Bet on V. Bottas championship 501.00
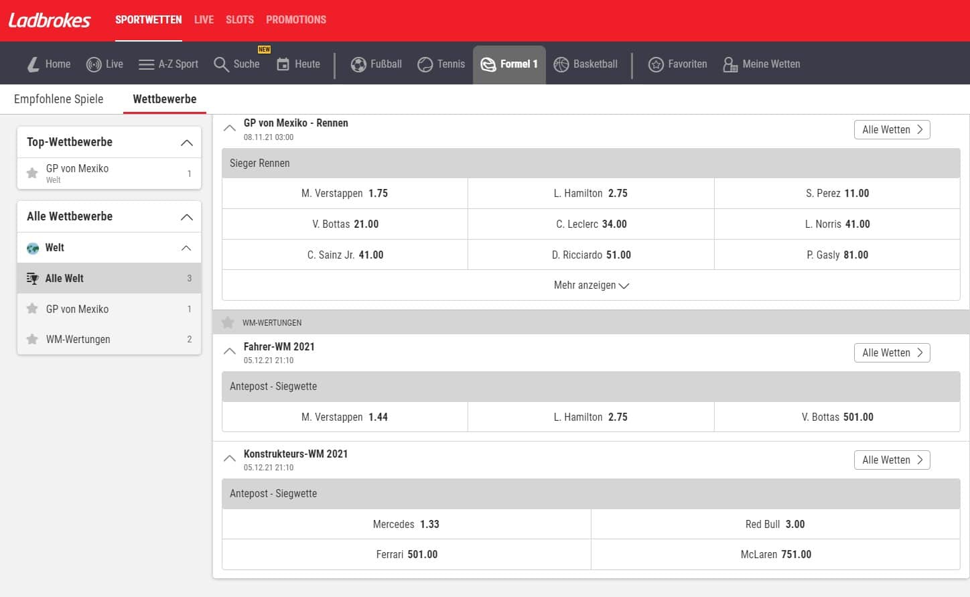Image resolution: width=970 pixels, height=597 pixels. coord(837,417)
